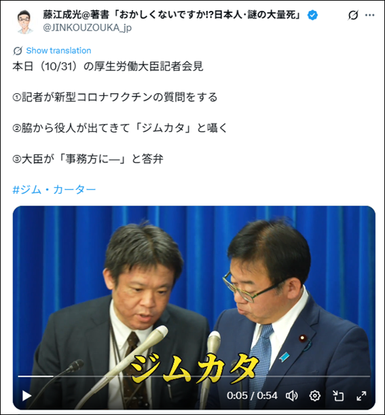Viewport: 385px width, 415px height.
Task: Click the tweet text about 記者会見
Action: pos(108,66)
